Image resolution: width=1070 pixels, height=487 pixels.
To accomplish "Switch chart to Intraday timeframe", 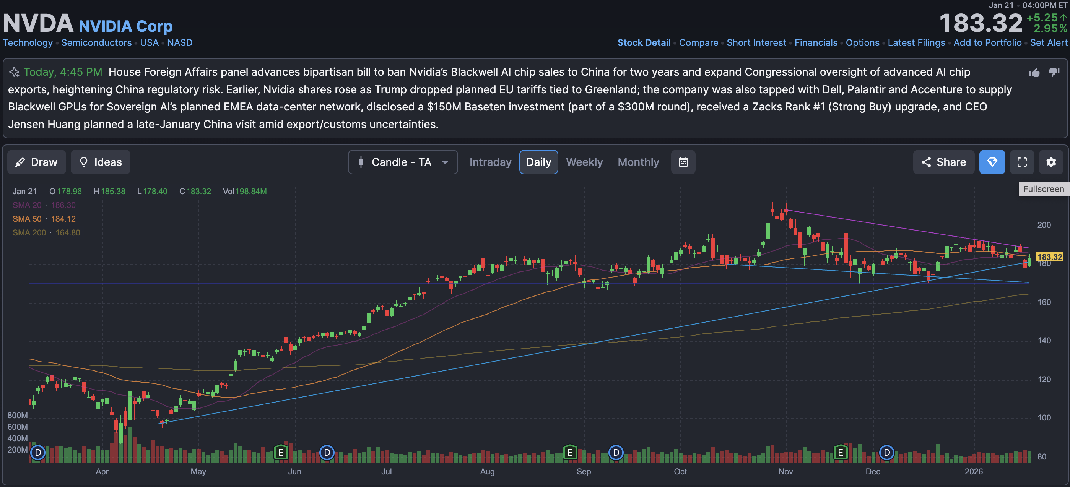I will tap(490, 162).
